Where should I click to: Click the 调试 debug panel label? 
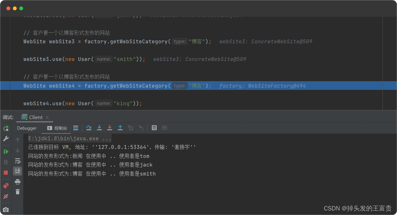pos(8,117)
